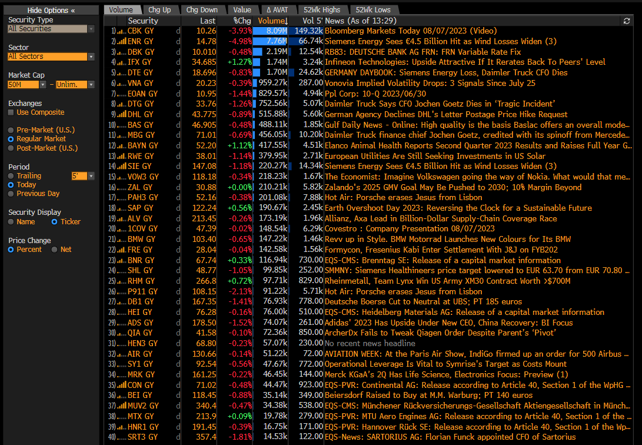Collapse the panel via Hide Options
642x445 pixels.
tap(51, 10)
